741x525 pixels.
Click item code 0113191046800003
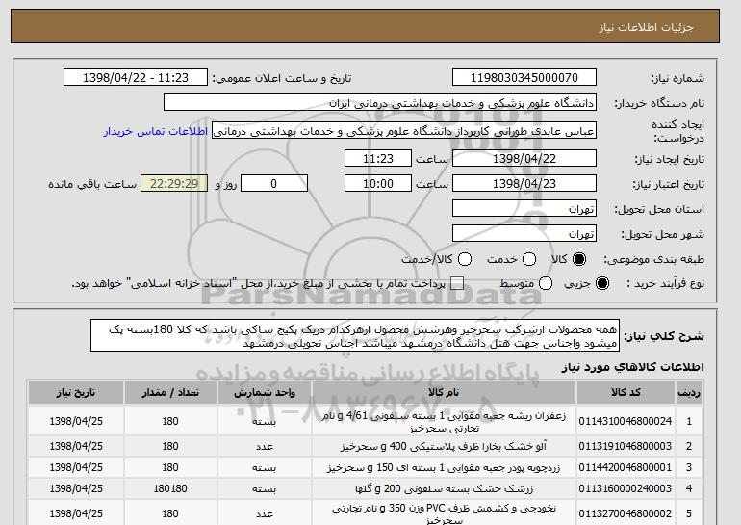(x=626, y=446)
